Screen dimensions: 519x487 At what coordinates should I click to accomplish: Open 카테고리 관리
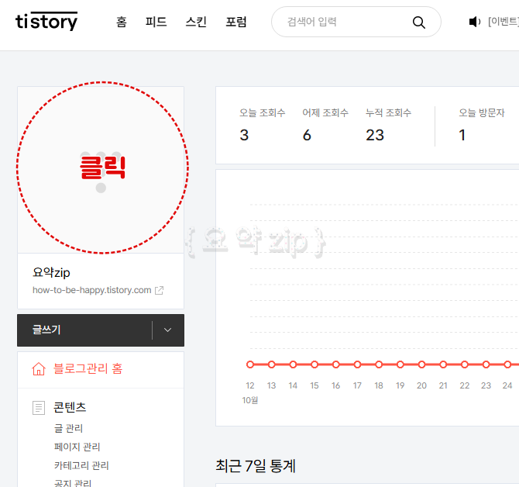click(81, 465)
